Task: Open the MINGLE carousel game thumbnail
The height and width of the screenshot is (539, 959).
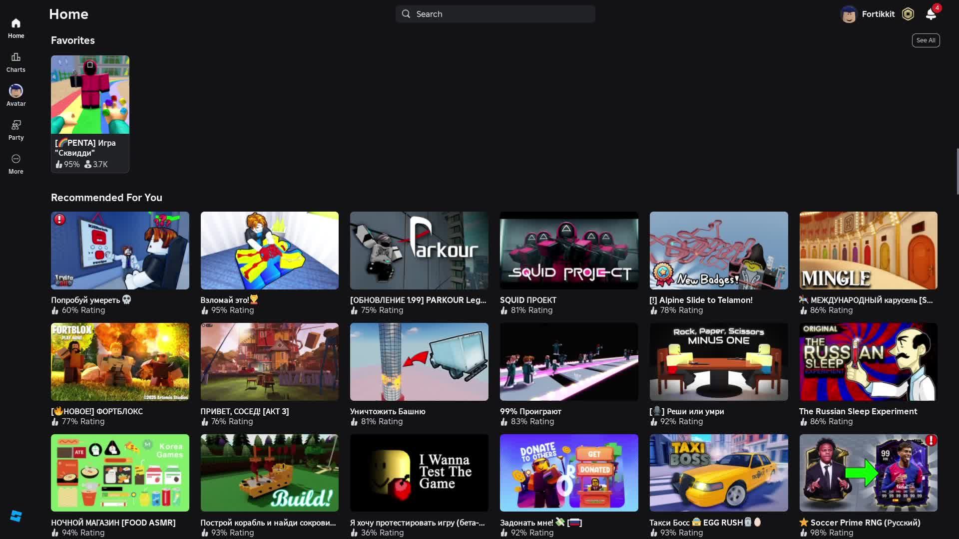Action: click(868, 251)
